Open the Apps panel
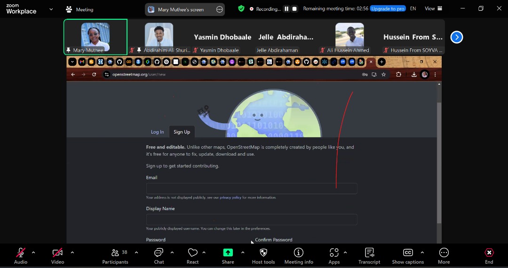The width and height of the screenshot is (508, 268). coord(334,256)
